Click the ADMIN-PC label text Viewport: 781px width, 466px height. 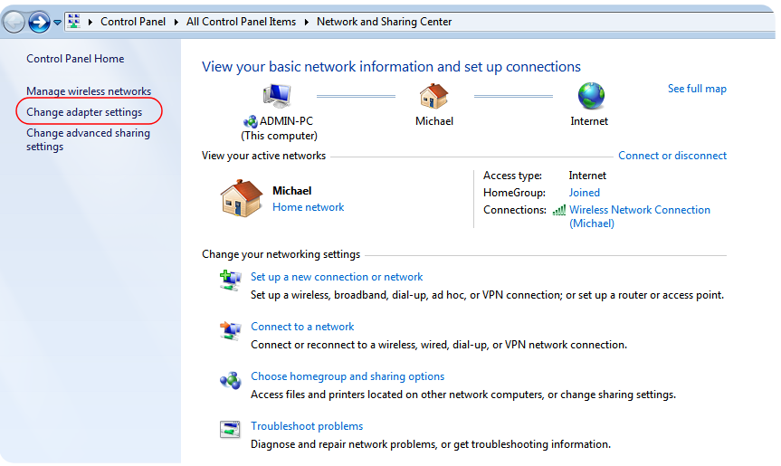tap(286, 121)
